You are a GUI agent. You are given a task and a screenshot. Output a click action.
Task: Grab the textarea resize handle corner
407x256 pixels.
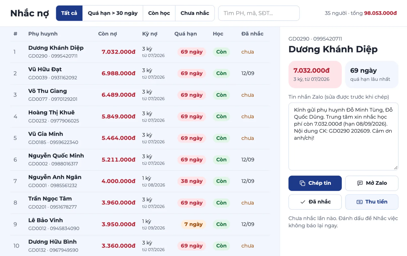tap(396, 168)
